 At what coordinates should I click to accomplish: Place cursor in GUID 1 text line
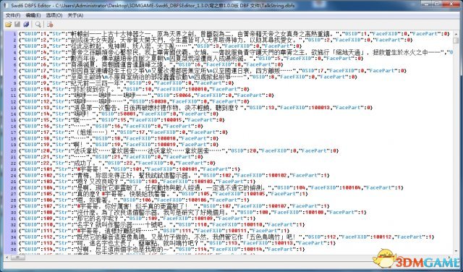pos(234,34)
